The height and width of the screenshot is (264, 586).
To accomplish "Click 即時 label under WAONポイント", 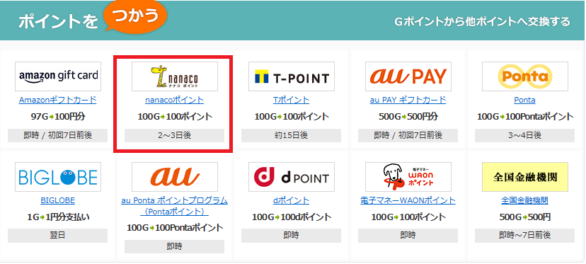I will pos(408,236).
